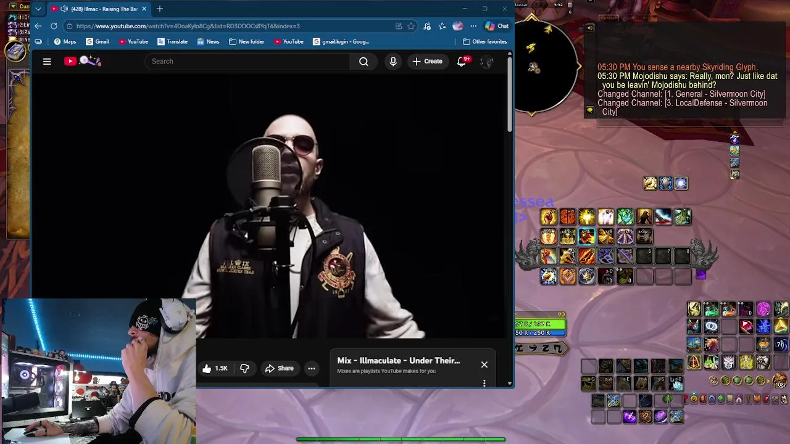This screenshot has width=790, height=444.
Task: Open the browser favorites list icon
Action: tap(443, 26)
